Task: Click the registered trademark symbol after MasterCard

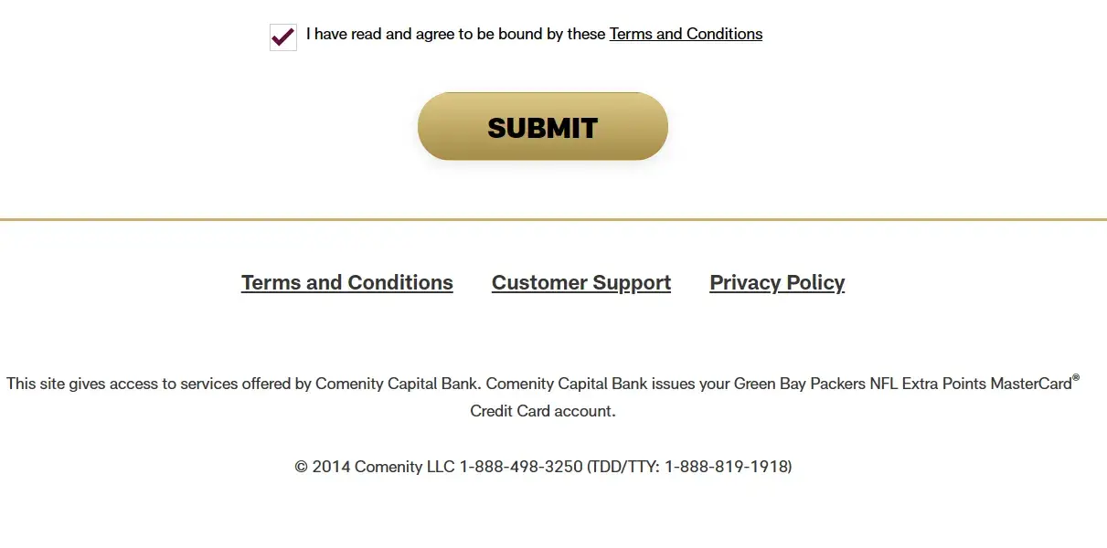Action: (1076, 378)
